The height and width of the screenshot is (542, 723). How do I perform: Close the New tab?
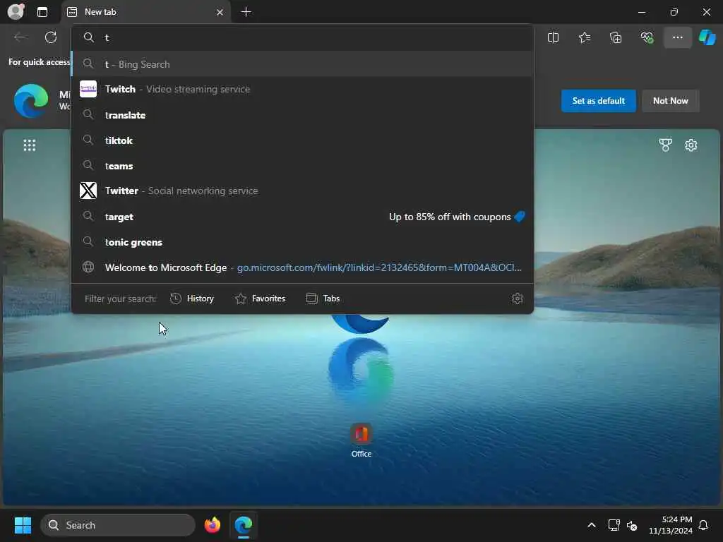tap(220, 12)
